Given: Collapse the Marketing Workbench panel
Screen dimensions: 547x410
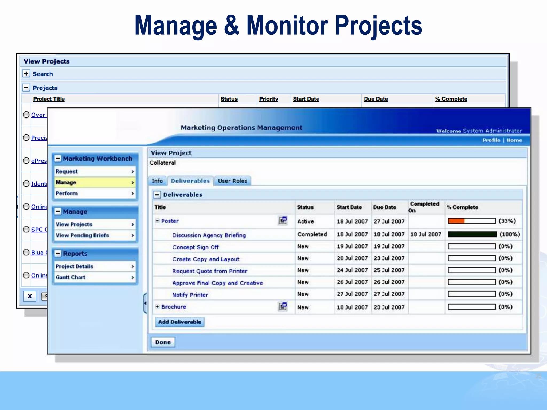Looking at the screenshot, I should pyautogui.click(x=58, y=159).
